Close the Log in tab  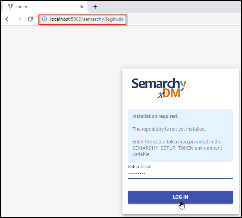82,7
